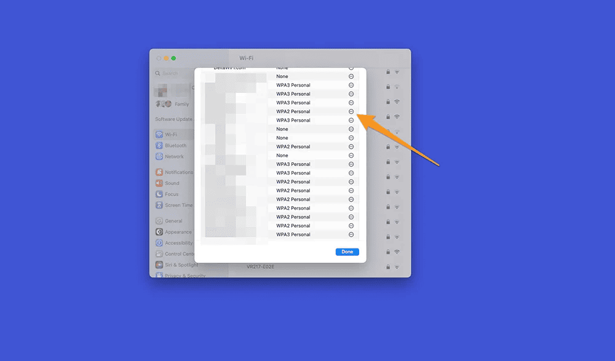615x361 pixels.
Task: Select the VR217-E02E network
Action: tap(260, 267)
